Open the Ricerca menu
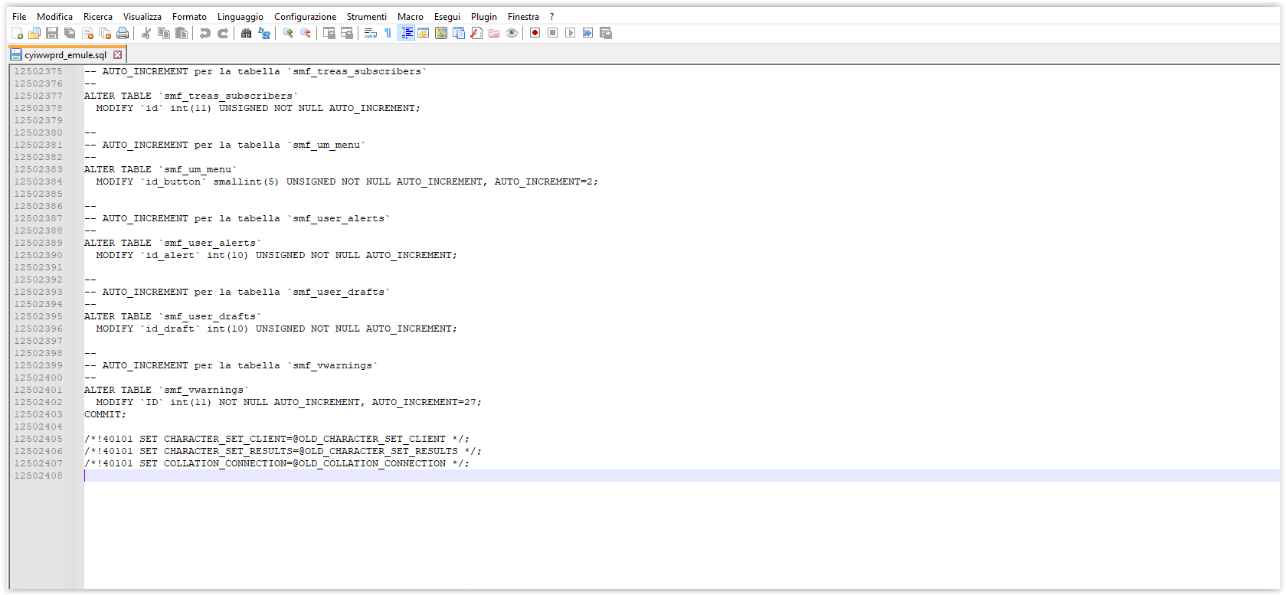This screenshot has width=1286, height=595. point(98,16)
